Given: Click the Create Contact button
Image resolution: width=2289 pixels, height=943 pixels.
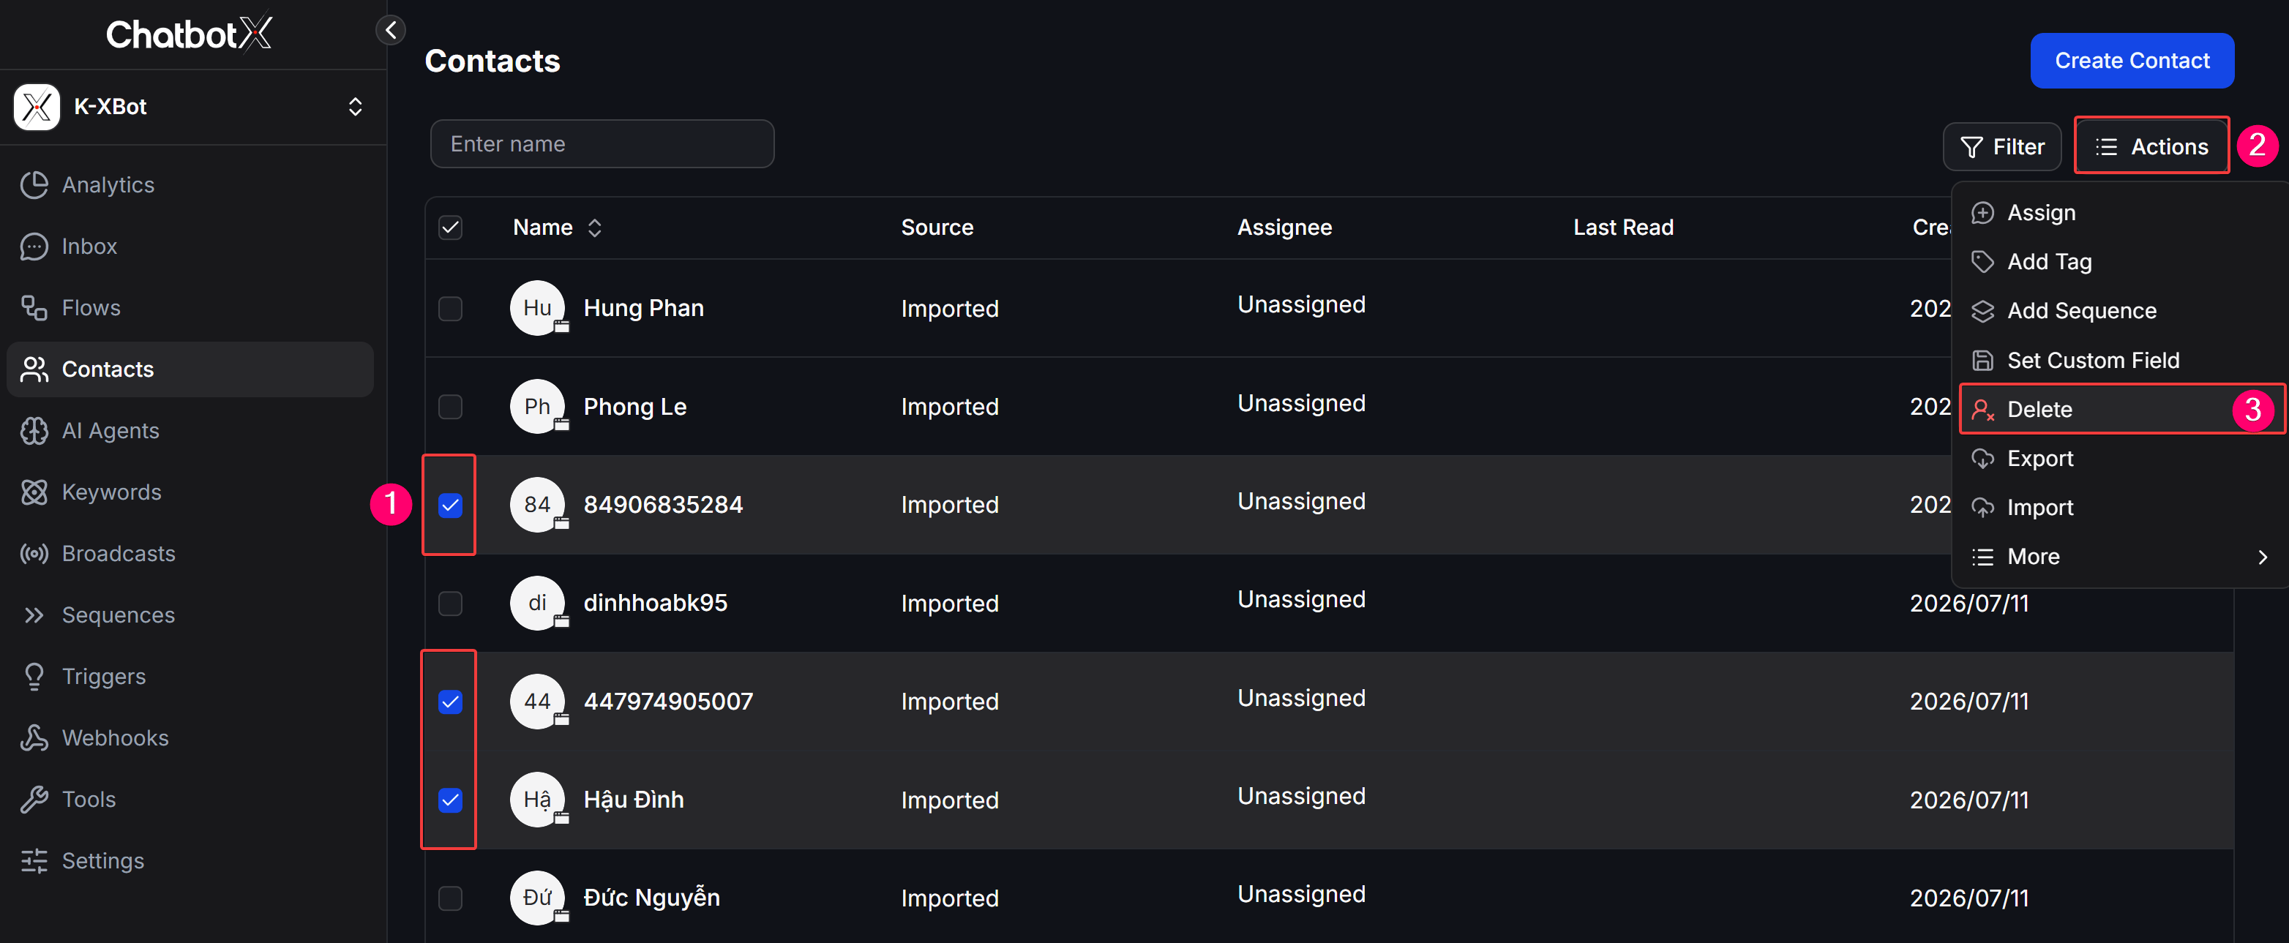Looking at the screenshot, I should click(x=2132, y=61).
